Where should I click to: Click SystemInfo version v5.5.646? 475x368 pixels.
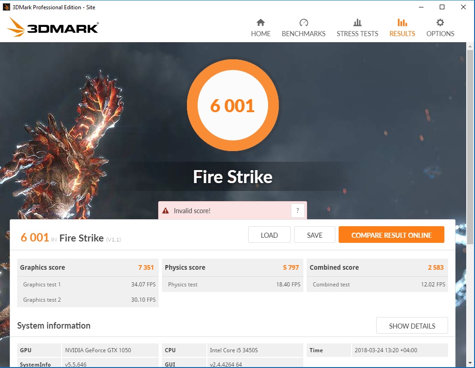click(x=76, y=364)
